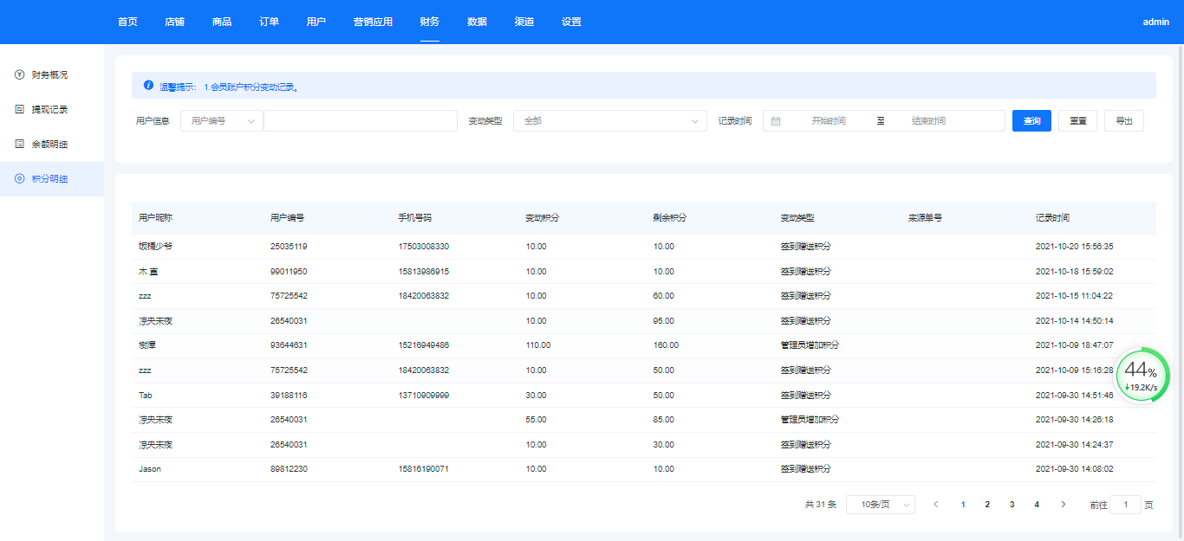Select page 3 in the pagination

pos(1012,505)
